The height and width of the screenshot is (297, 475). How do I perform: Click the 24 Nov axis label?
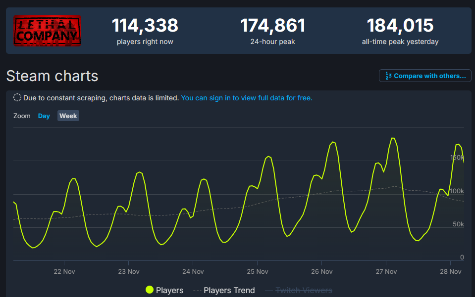[x=193, y=272]
